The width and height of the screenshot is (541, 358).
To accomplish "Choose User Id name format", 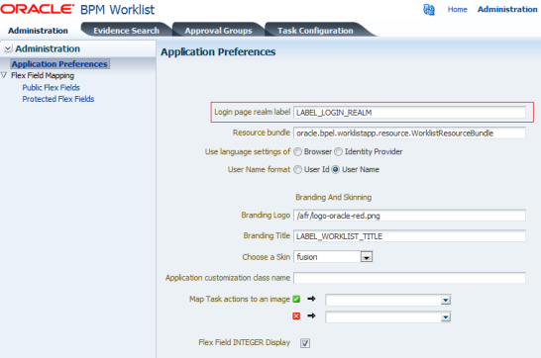I will tap(298, 169).
